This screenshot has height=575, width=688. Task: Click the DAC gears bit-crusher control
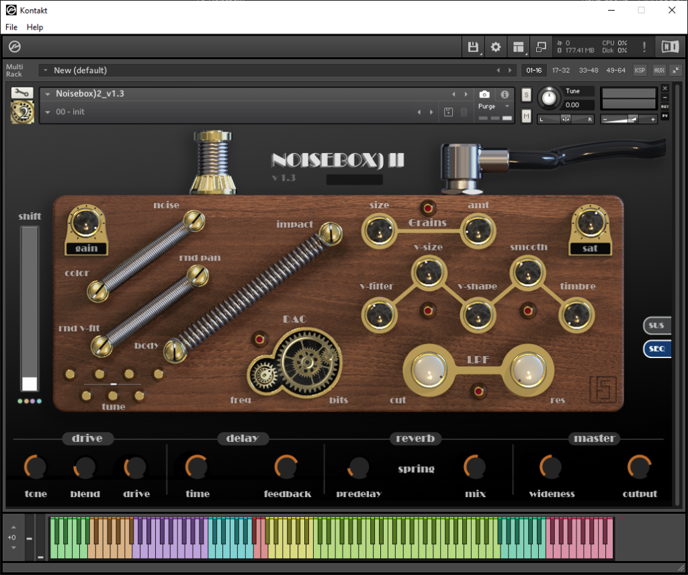294,363
